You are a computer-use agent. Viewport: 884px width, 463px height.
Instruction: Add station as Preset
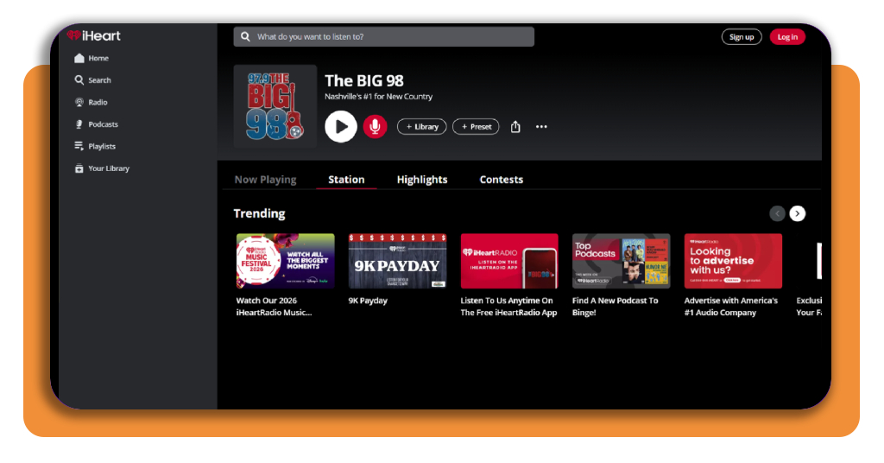coord(476,126)
